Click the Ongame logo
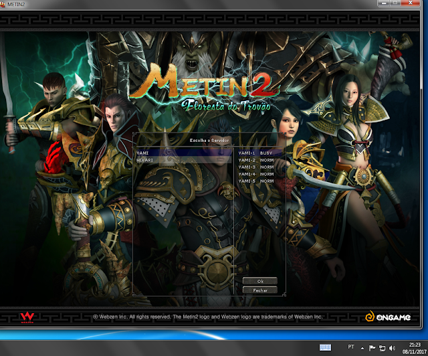The height and width of the screenshot is (356, 428). (x=388, y=317)
